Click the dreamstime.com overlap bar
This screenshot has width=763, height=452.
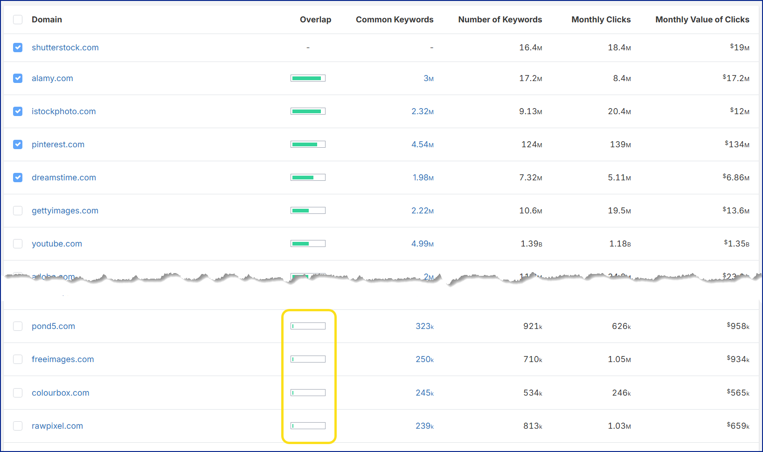click(308, 178)
